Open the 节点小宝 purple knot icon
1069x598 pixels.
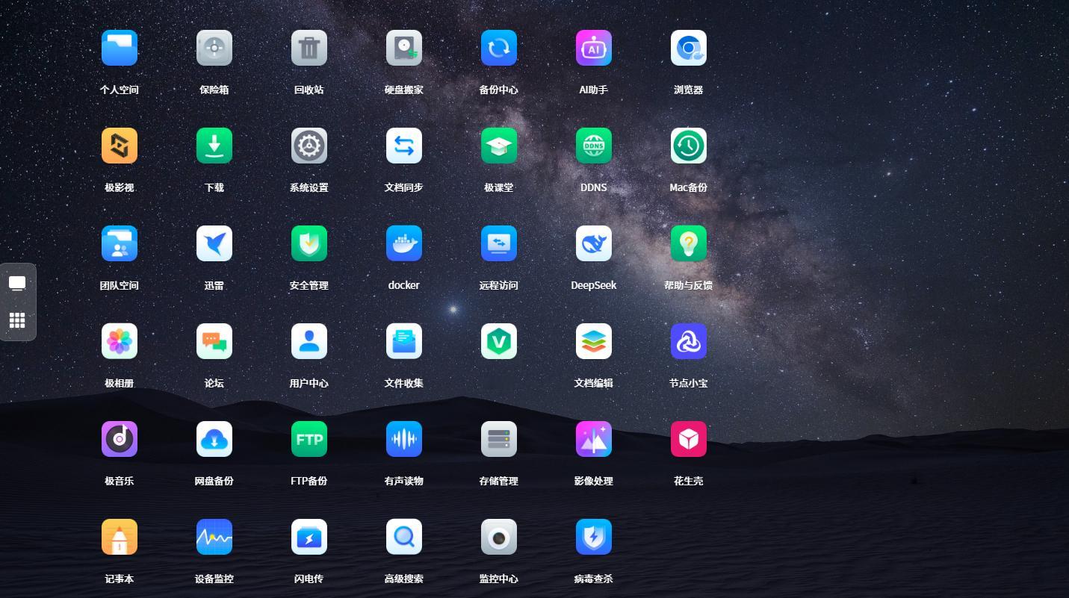(689, 341)
